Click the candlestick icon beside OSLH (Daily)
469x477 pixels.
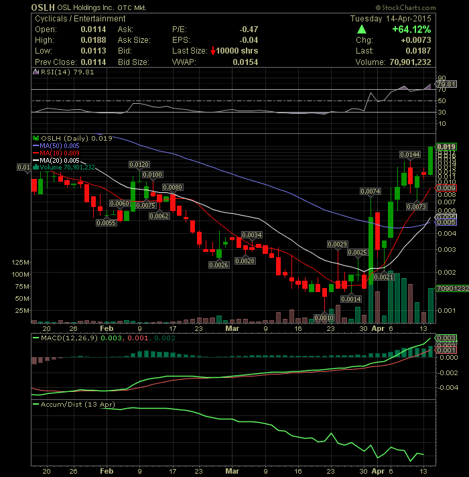tap(36, 139)
